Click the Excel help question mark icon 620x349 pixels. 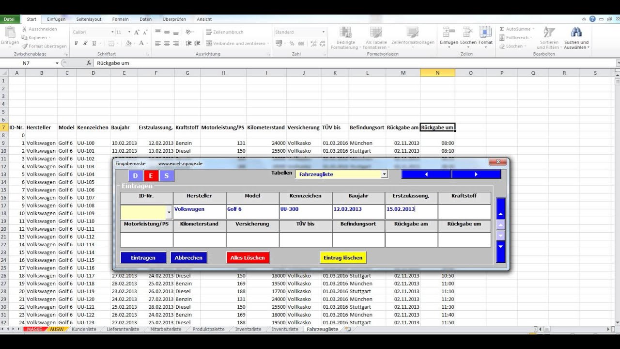(592, 19)
